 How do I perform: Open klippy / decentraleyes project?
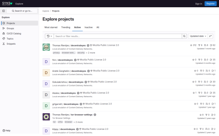tap(64, 129)
